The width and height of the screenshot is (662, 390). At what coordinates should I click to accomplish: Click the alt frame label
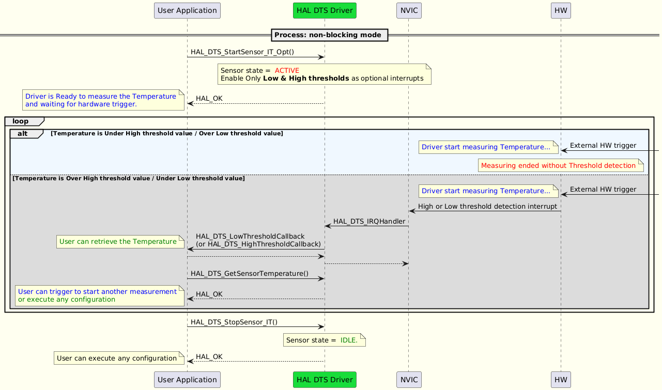[x=26, y=133]
